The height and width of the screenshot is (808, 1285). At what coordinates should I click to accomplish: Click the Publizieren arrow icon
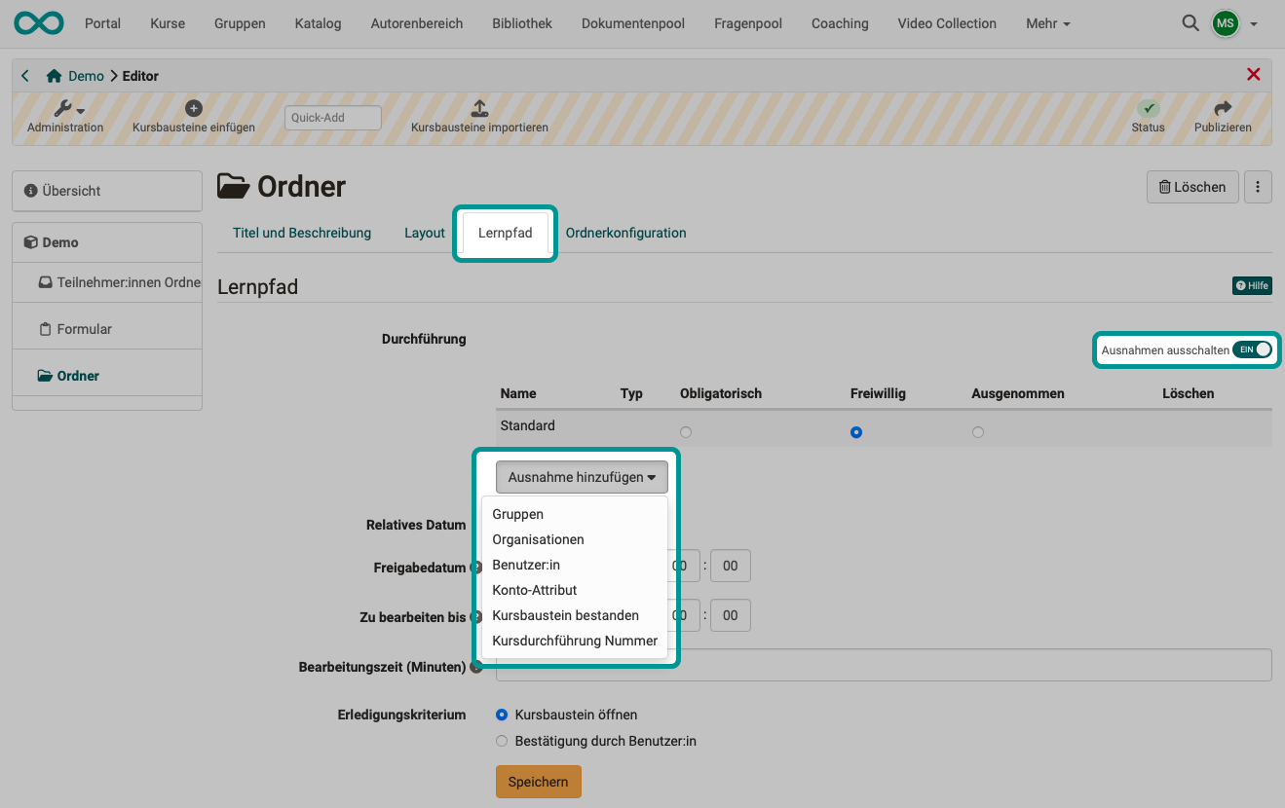[1223, 109]
